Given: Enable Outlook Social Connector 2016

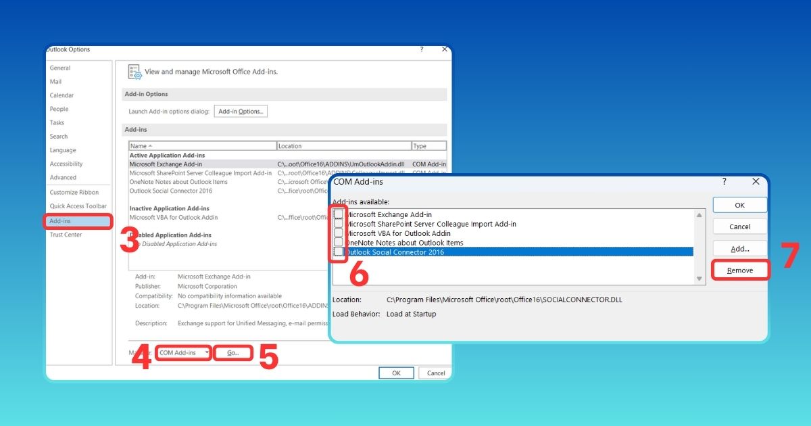Looking at the screenshot, I should pyautogui.click(x=338, y=252).
